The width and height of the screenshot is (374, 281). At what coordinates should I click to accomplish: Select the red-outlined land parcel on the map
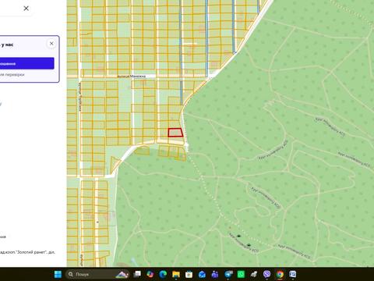pos(175,133)
